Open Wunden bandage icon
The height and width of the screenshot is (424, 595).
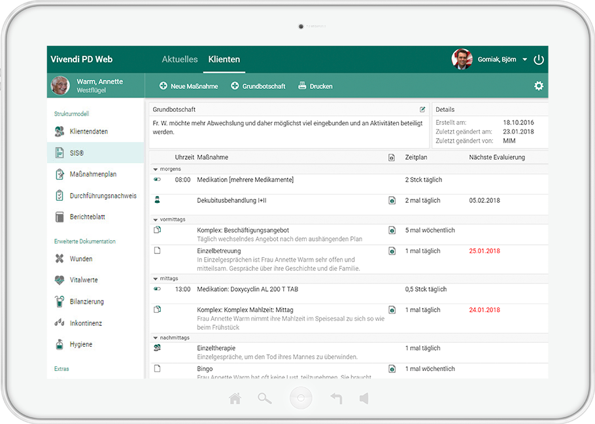tap(59, 258)
